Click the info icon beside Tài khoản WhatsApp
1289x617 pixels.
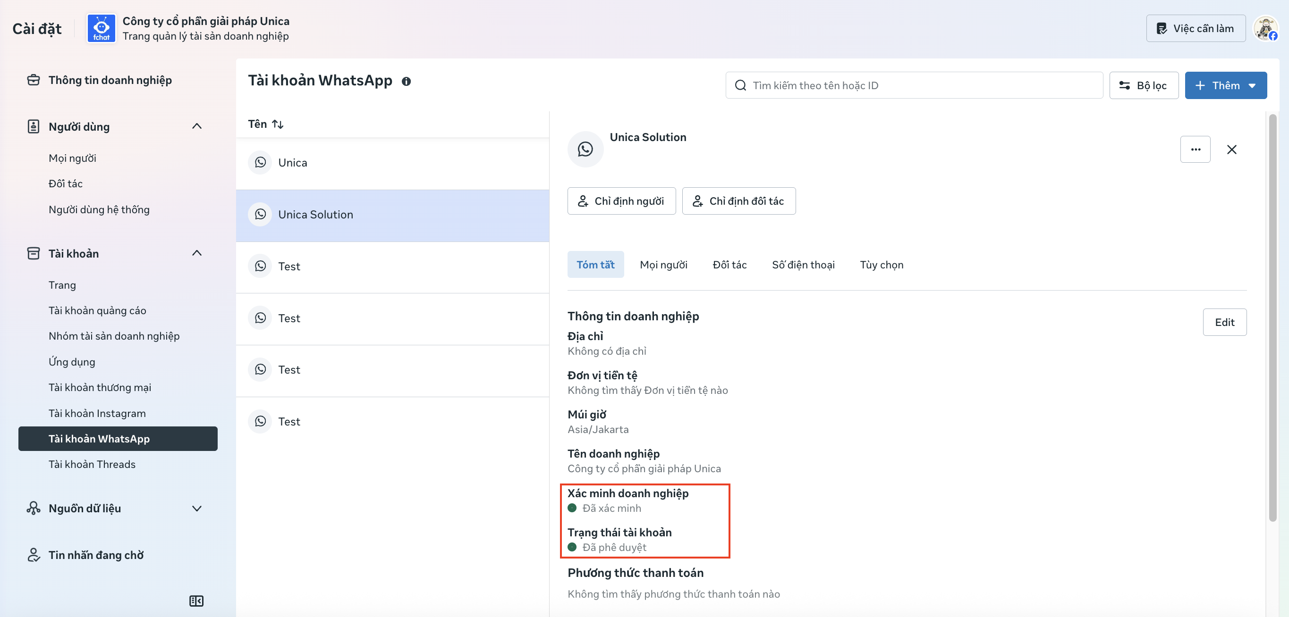pyautogui.click(x=407, y=82)
